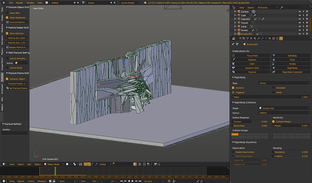Open the Global transform orientation dropdown
Screen dimensions: 312x183
[104, 164]
